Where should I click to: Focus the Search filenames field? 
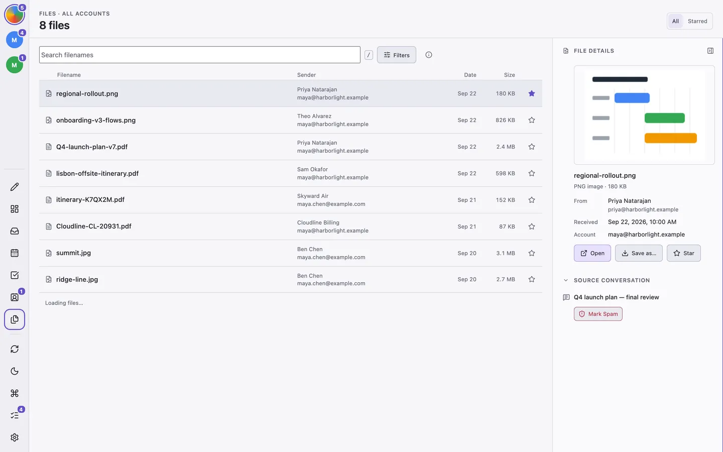[200, 55]
